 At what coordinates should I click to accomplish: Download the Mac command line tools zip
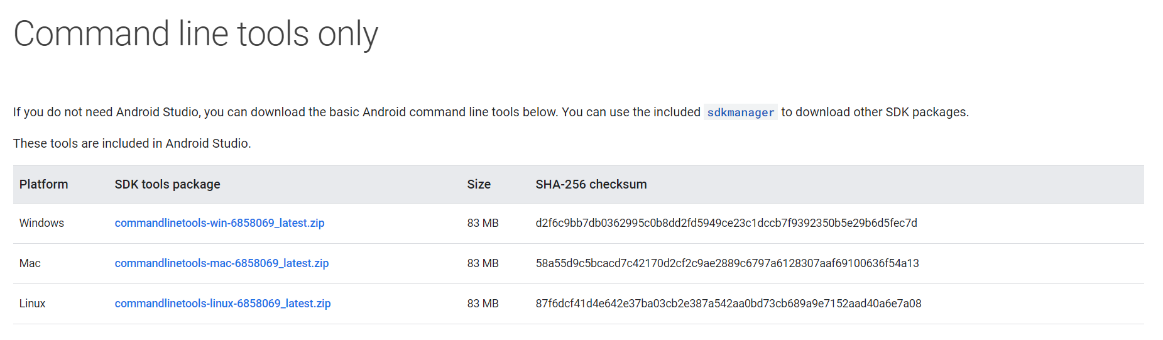(221, 263)
